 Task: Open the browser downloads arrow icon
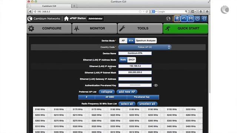(201, 11)
